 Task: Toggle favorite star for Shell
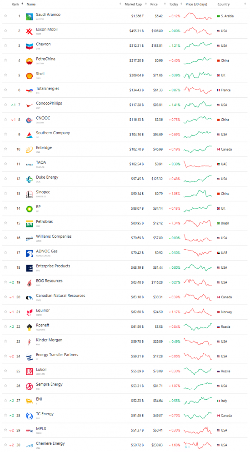[x=5, y=75]
